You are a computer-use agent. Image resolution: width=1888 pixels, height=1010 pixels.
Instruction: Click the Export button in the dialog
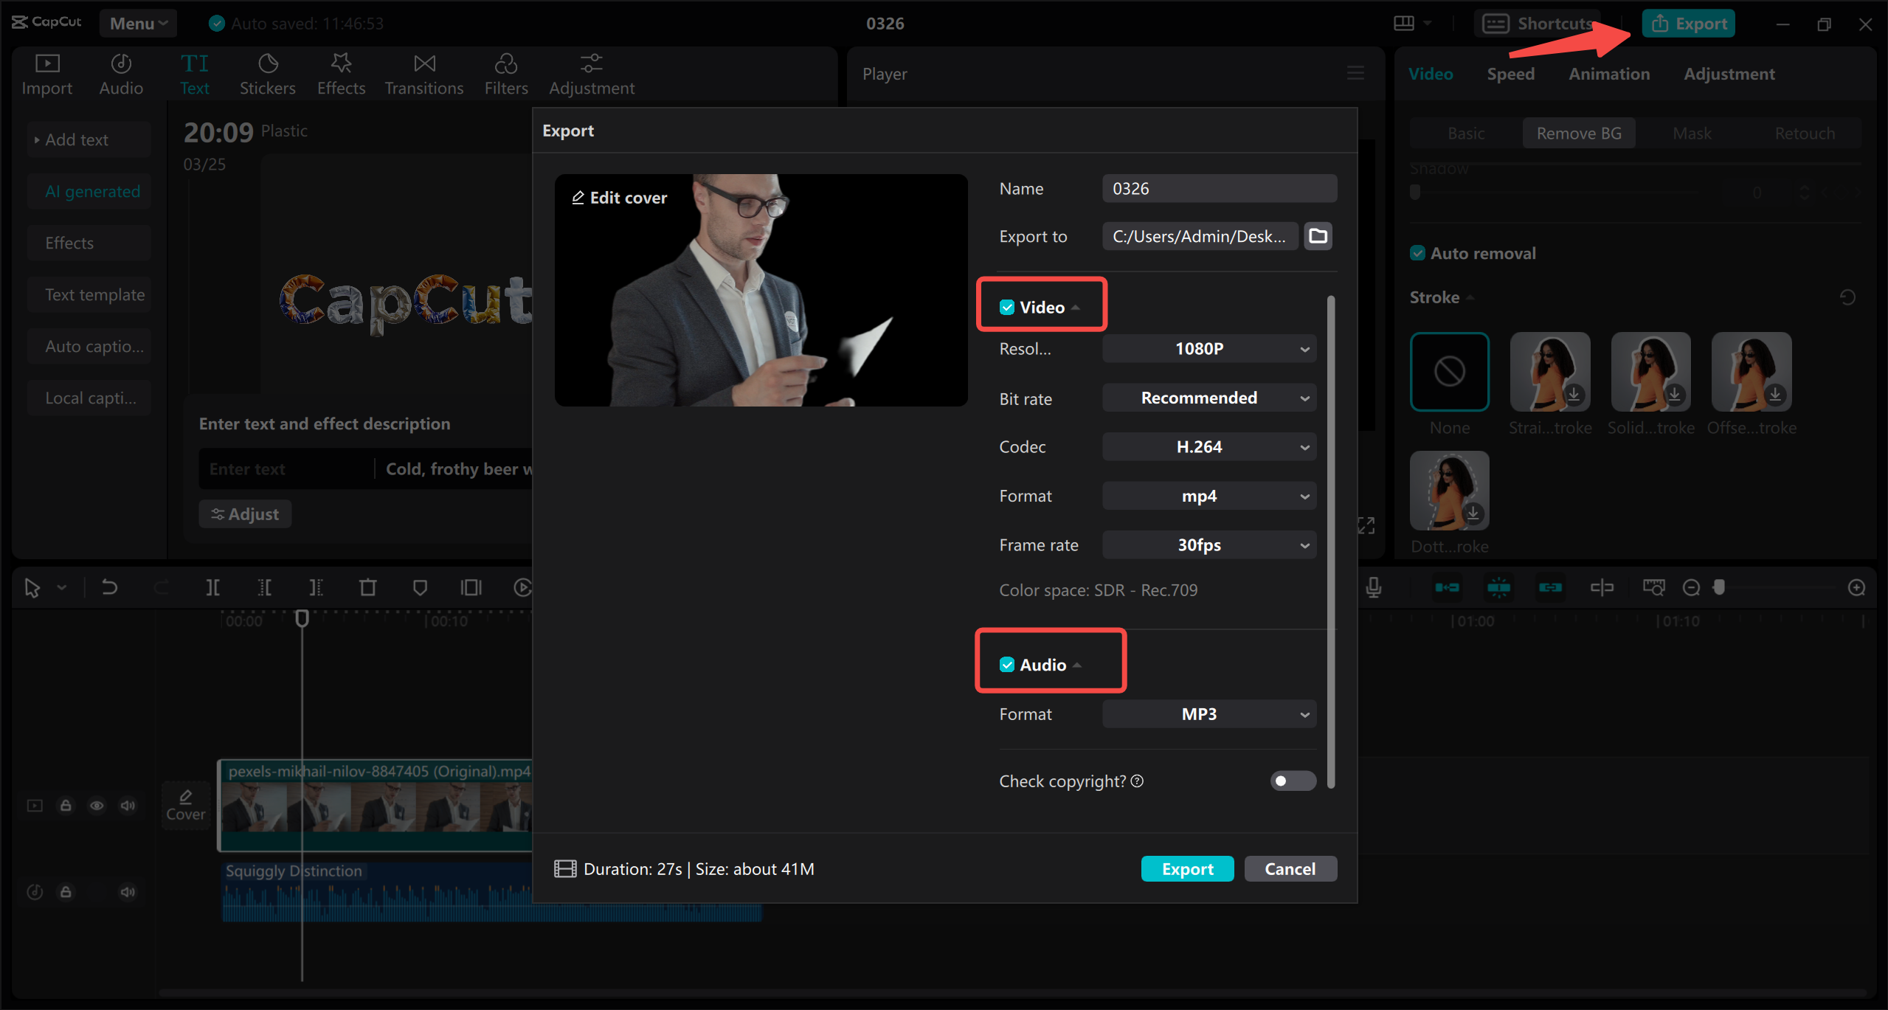point(1187,868)
